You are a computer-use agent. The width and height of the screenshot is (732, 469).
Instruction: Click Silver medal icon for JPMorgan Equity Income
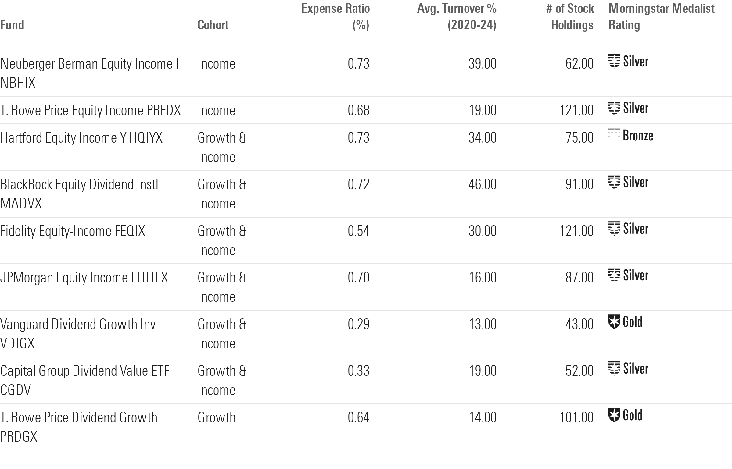(x=614, y=275)
